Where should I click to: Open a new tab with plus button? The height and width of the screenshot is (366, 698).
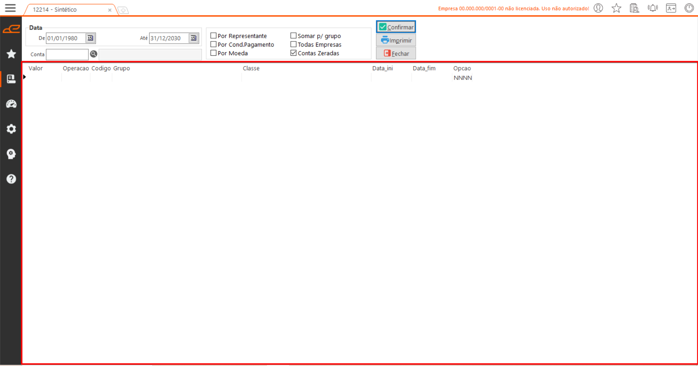coord(123,10)
